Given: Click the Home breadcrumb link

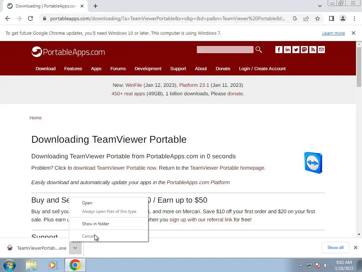Looking at the screenshot, I should (x=35, y=118).
